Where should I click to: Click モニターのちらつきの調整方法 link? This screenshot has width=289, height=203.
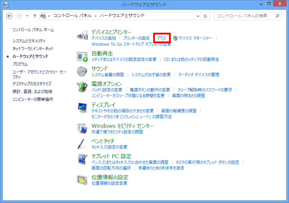[131, 117]
